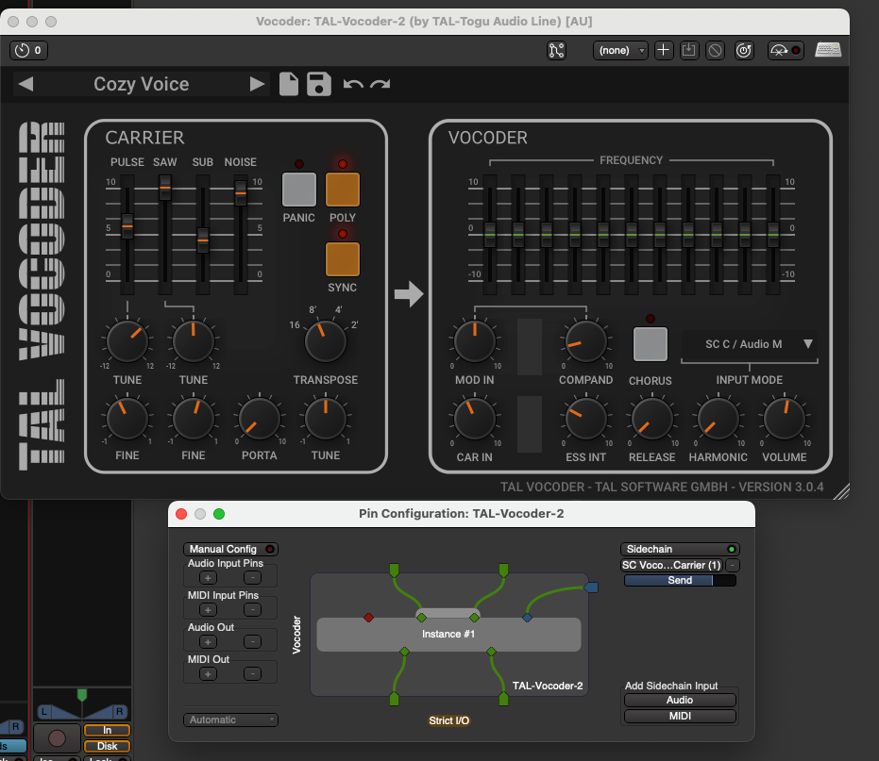Remove a MIDI Out pin with minus
Viewport: 879px width, 761px height.
click(x=252, y=674)
